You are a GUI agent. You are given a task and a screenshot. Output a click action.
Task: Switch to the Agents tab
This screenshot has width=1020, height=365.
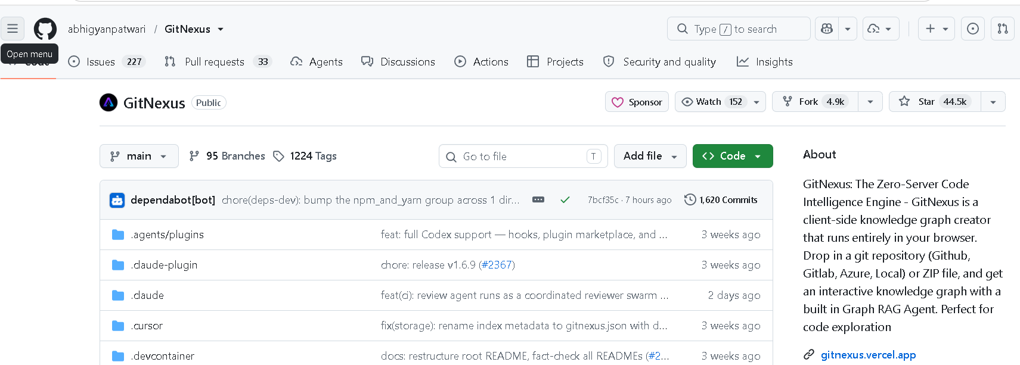[317, 62]
